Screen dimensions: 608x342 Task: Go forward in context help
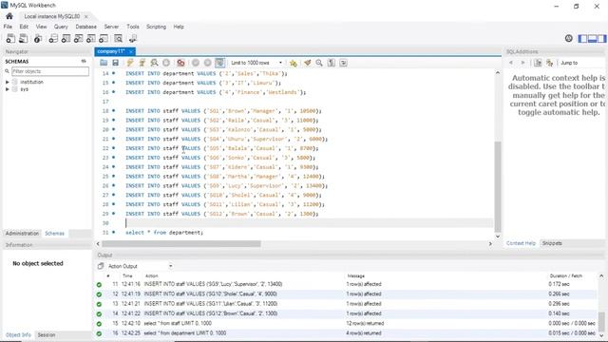522,63
